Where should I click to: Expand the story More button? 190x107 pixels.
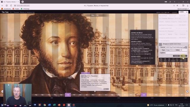click(x=106, y=89)
